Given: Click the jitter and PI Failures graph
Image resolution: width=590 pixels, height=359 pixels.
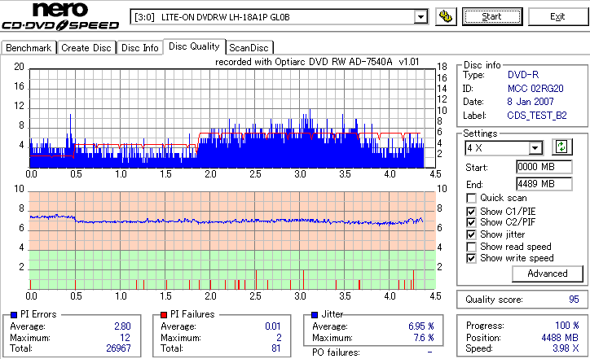Looking at the screenshot, I should pos(232,241).
